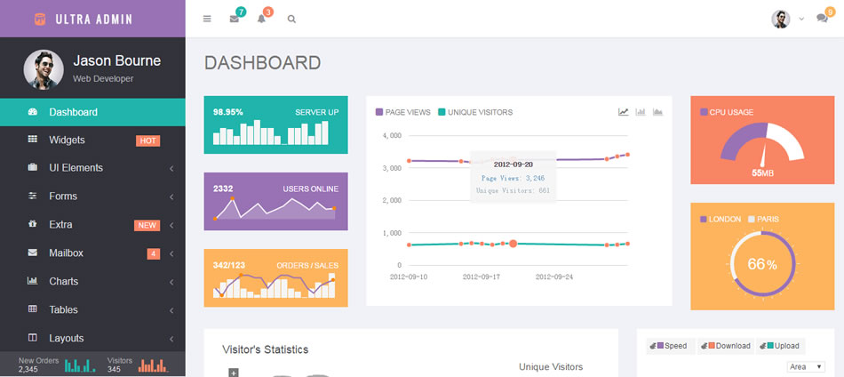The image size is (844, 377).
Task: Toggle the Download series button
Action: [726, 346]
